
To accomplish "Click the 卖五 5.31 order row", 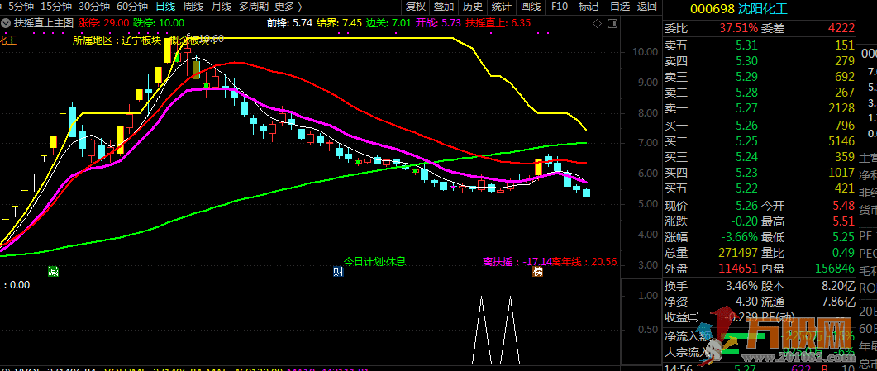I will click(x=759, y=45).
